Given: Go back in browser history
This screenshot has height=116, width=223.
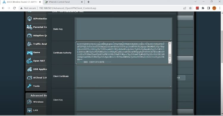Looking at the screenshot, I should 3,8.
